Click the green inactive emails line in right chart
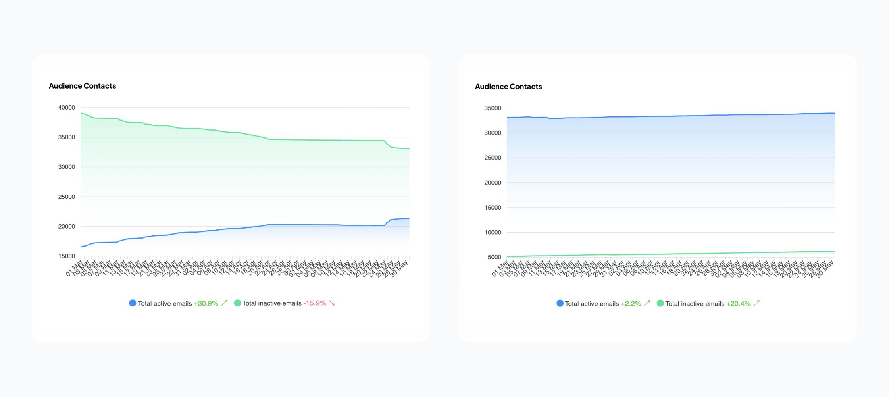 click(671, 254)
